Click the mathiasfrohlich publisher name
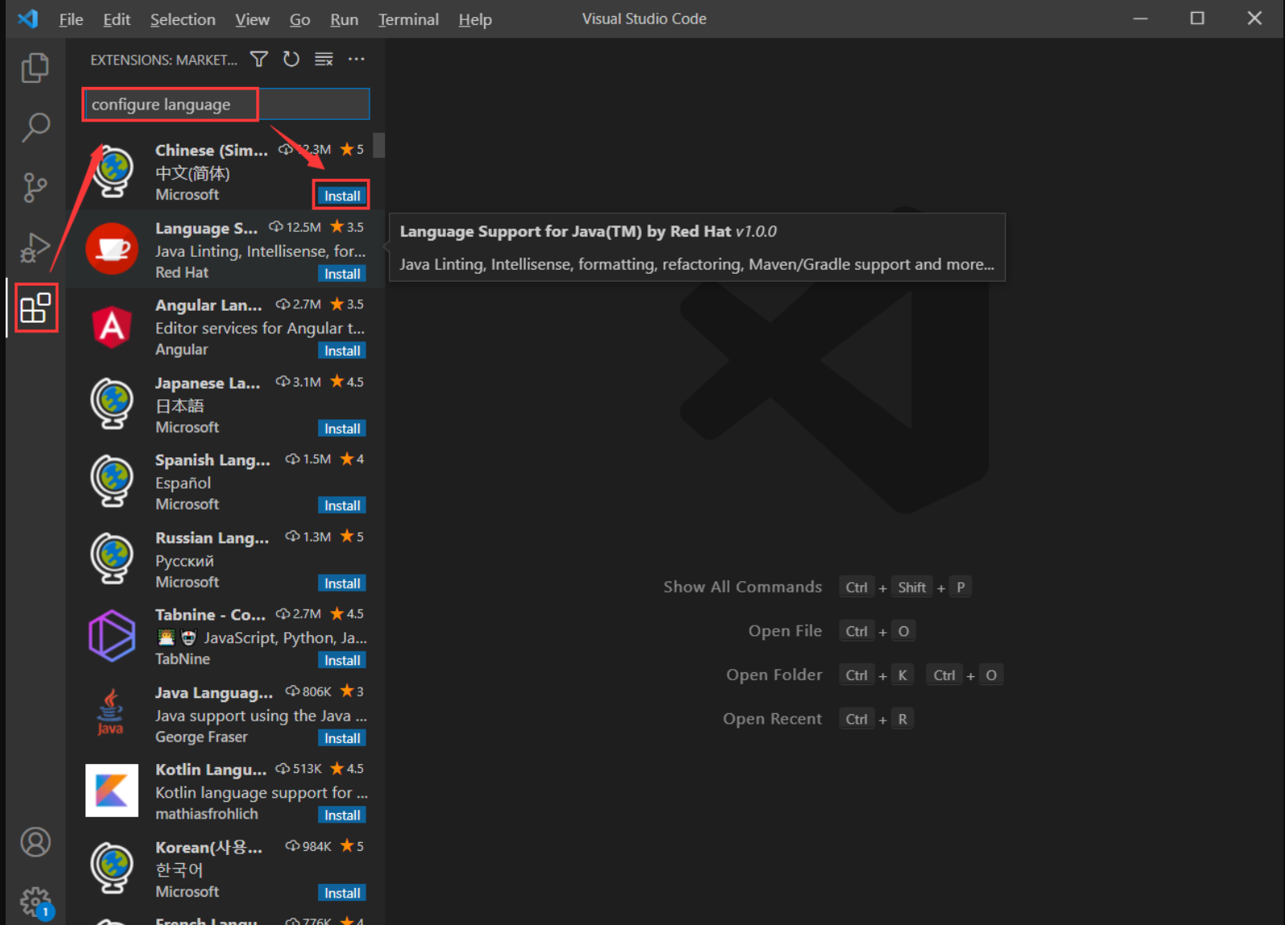Image resolution: width=1285 pixels, height=925 pixels. (207, 814)
